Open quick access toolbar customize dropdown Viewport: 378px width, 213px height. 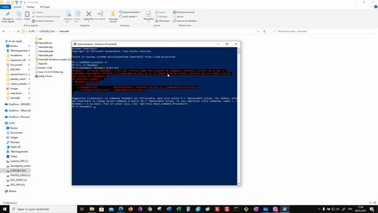coord(25,2)
